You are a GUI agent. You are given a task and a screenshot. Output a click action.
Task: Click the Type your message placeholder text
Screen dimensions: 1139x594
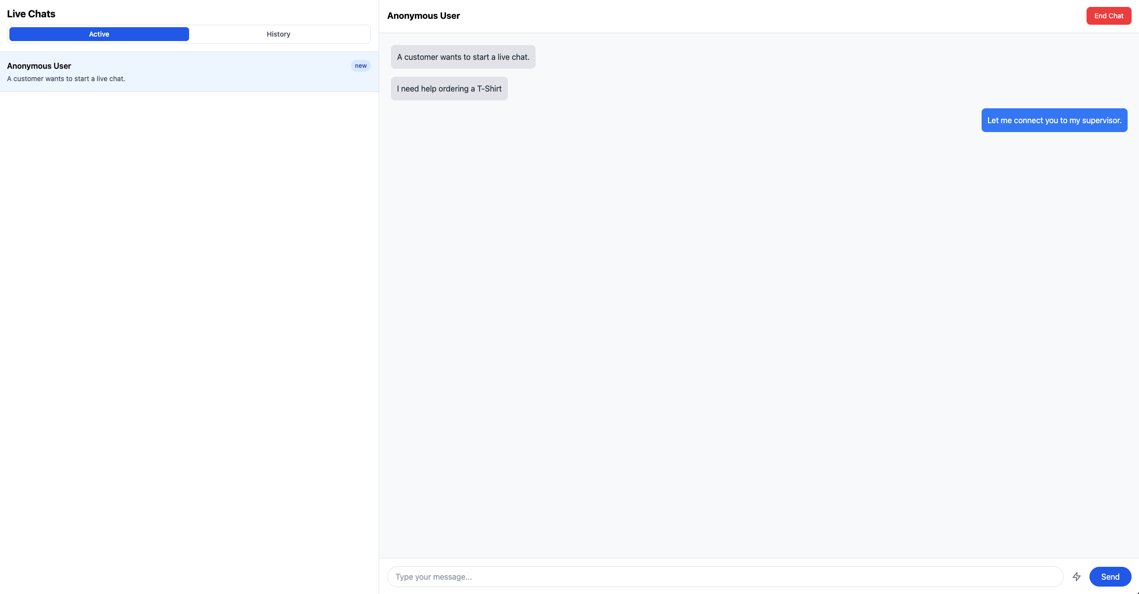[434, 576]
